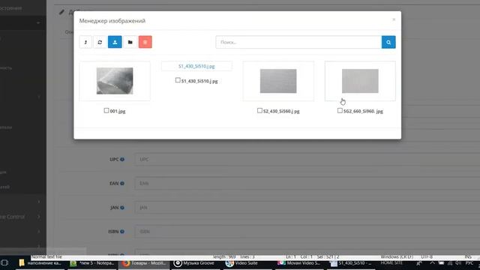Viewport: 480px width, 270px height.
Task: Click the image search input field
Action: click(x=298, y=42)
